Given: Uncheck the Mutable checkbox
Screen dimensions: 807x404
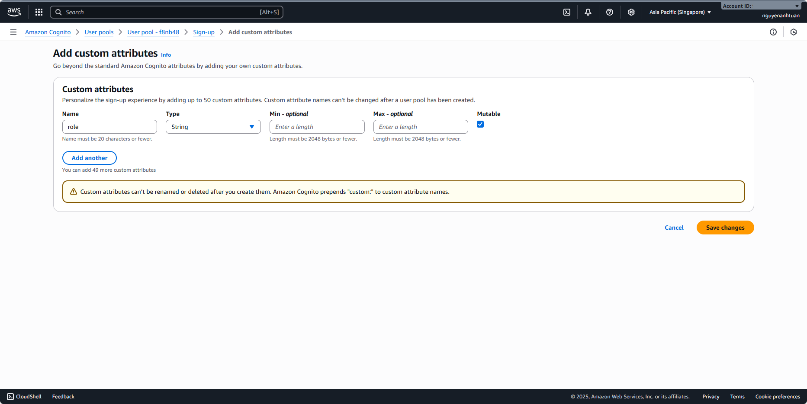Looking at the screenshot, I should (x=480, y=125).
